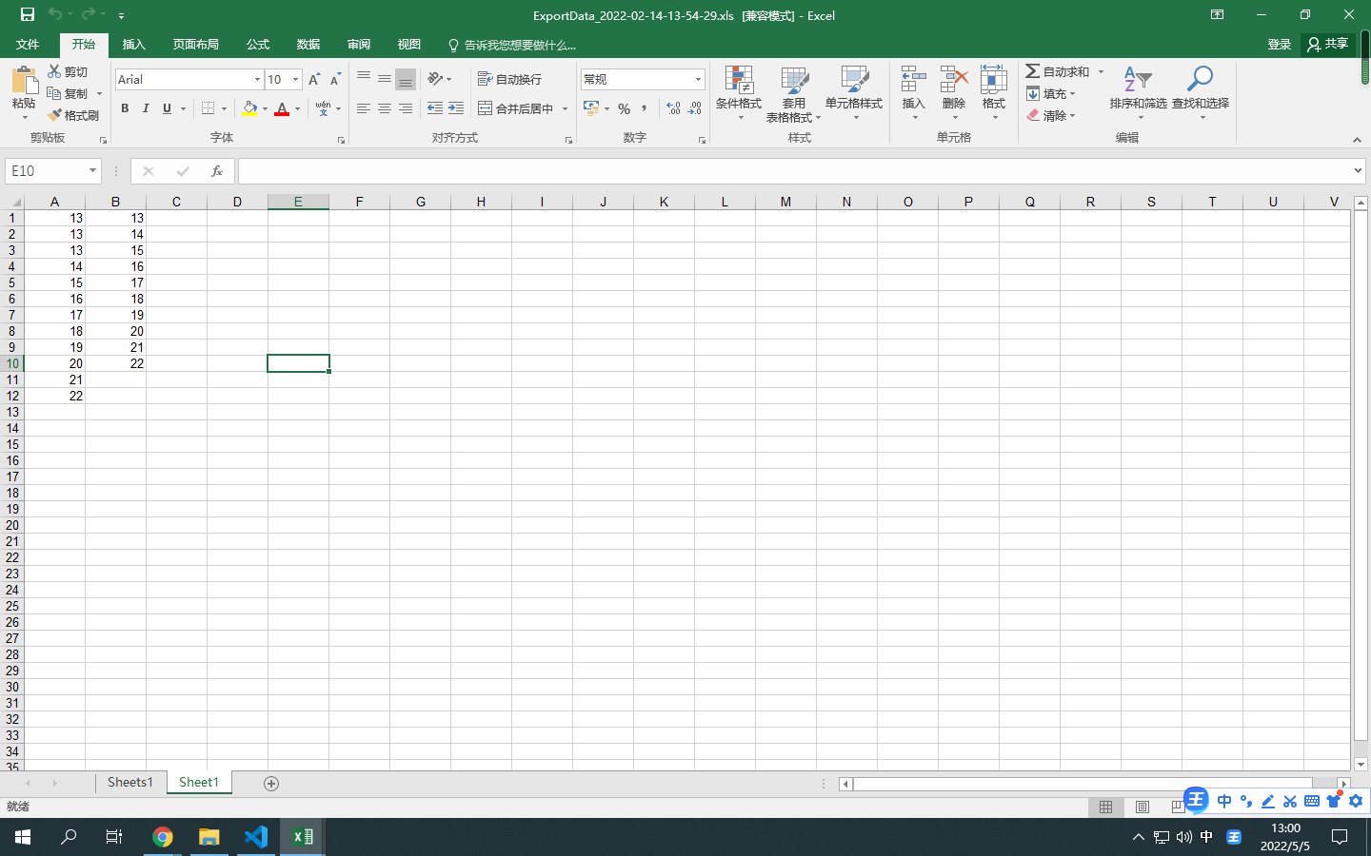The height and width of the screenshot is (856, 1371).
Task: Click AutoSum (自动求和)
Action: [1057, 71]
